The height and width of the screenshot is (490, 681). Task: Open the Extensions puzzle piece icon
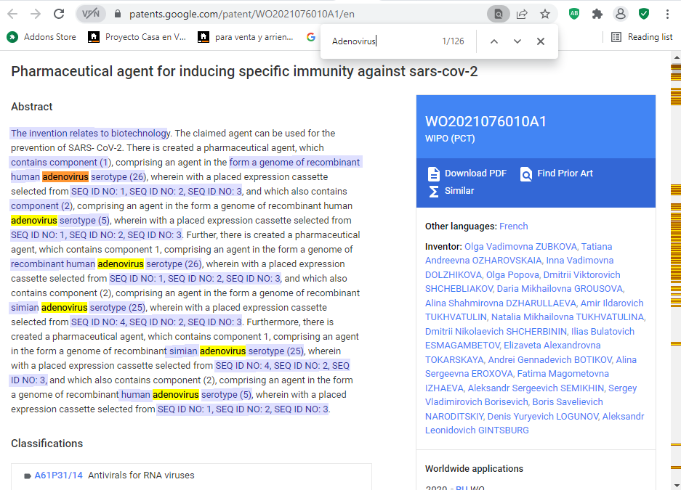(597, 14)
